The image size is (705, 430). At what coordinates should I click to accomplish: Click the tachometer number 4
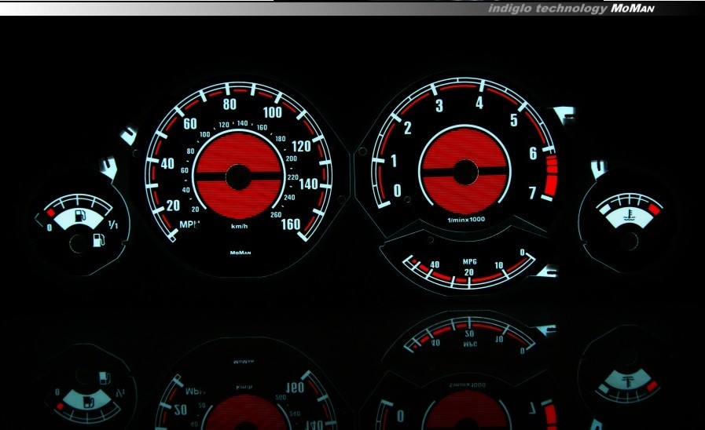479,104
